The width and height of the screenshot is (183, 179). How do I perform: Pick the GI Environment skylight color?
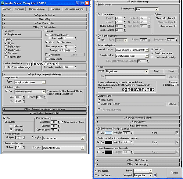[108, 133]
